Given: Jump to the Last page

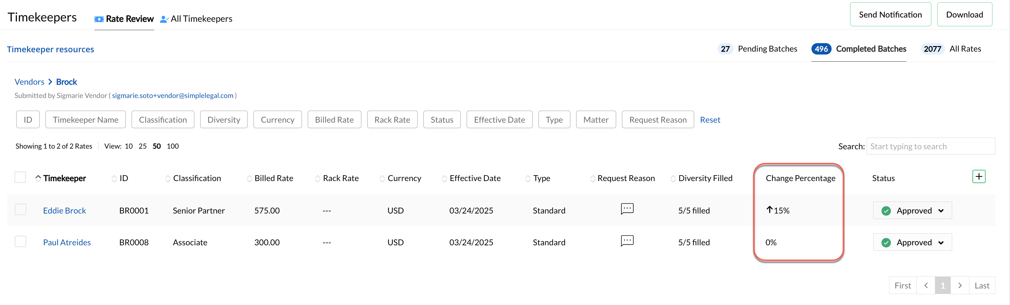Looking at the screenshot, I should 981,286.
